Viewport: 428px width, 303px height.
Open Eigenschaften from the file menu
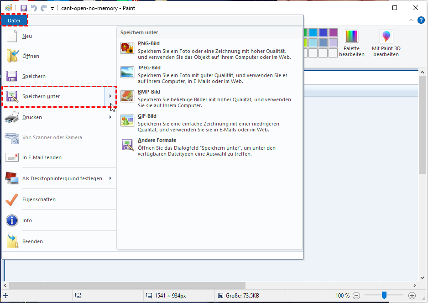tap(59, 199)
